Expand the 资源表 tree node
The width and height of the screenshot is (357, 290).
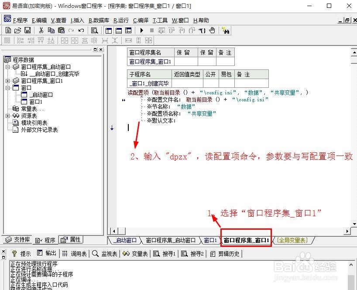coord(8,116)
